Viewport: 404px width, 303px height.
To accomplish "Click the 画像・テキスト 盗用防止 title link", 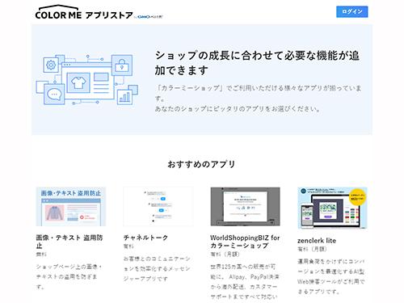I will tap(69, 242).
